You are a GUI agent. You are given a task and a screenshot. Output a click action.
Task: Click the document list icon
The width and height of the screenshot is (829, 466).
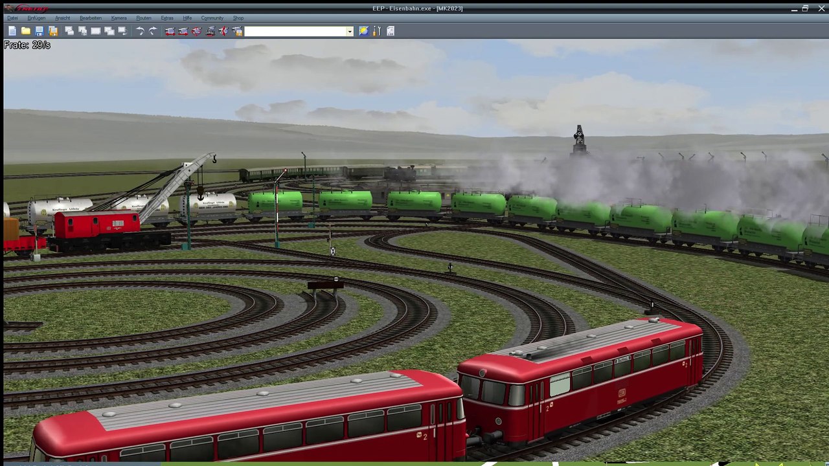(x=391, y=31)
